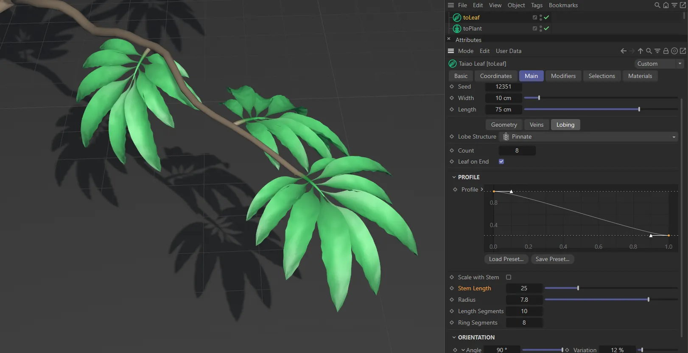Image resolution: width=688 pixels, height=353 pixels.
Task: Click the Attributes circular target icon
Action: (x=674, y=51)
